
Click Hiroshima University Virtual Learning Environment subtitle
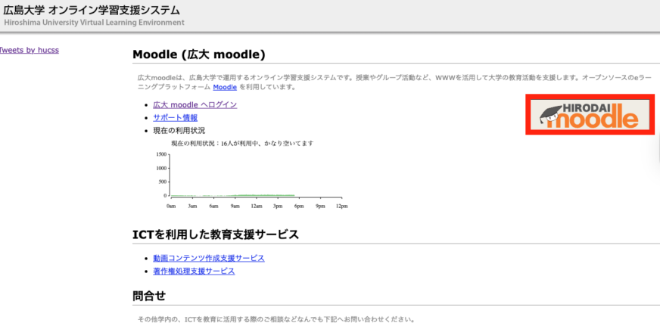point(94,23)
